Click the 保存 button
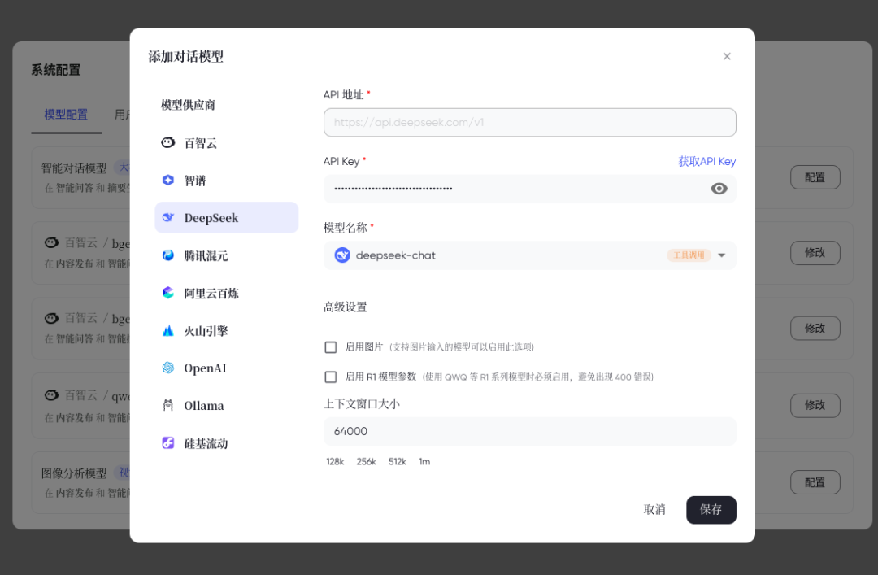The image size is (878, 575). [711, 510]
